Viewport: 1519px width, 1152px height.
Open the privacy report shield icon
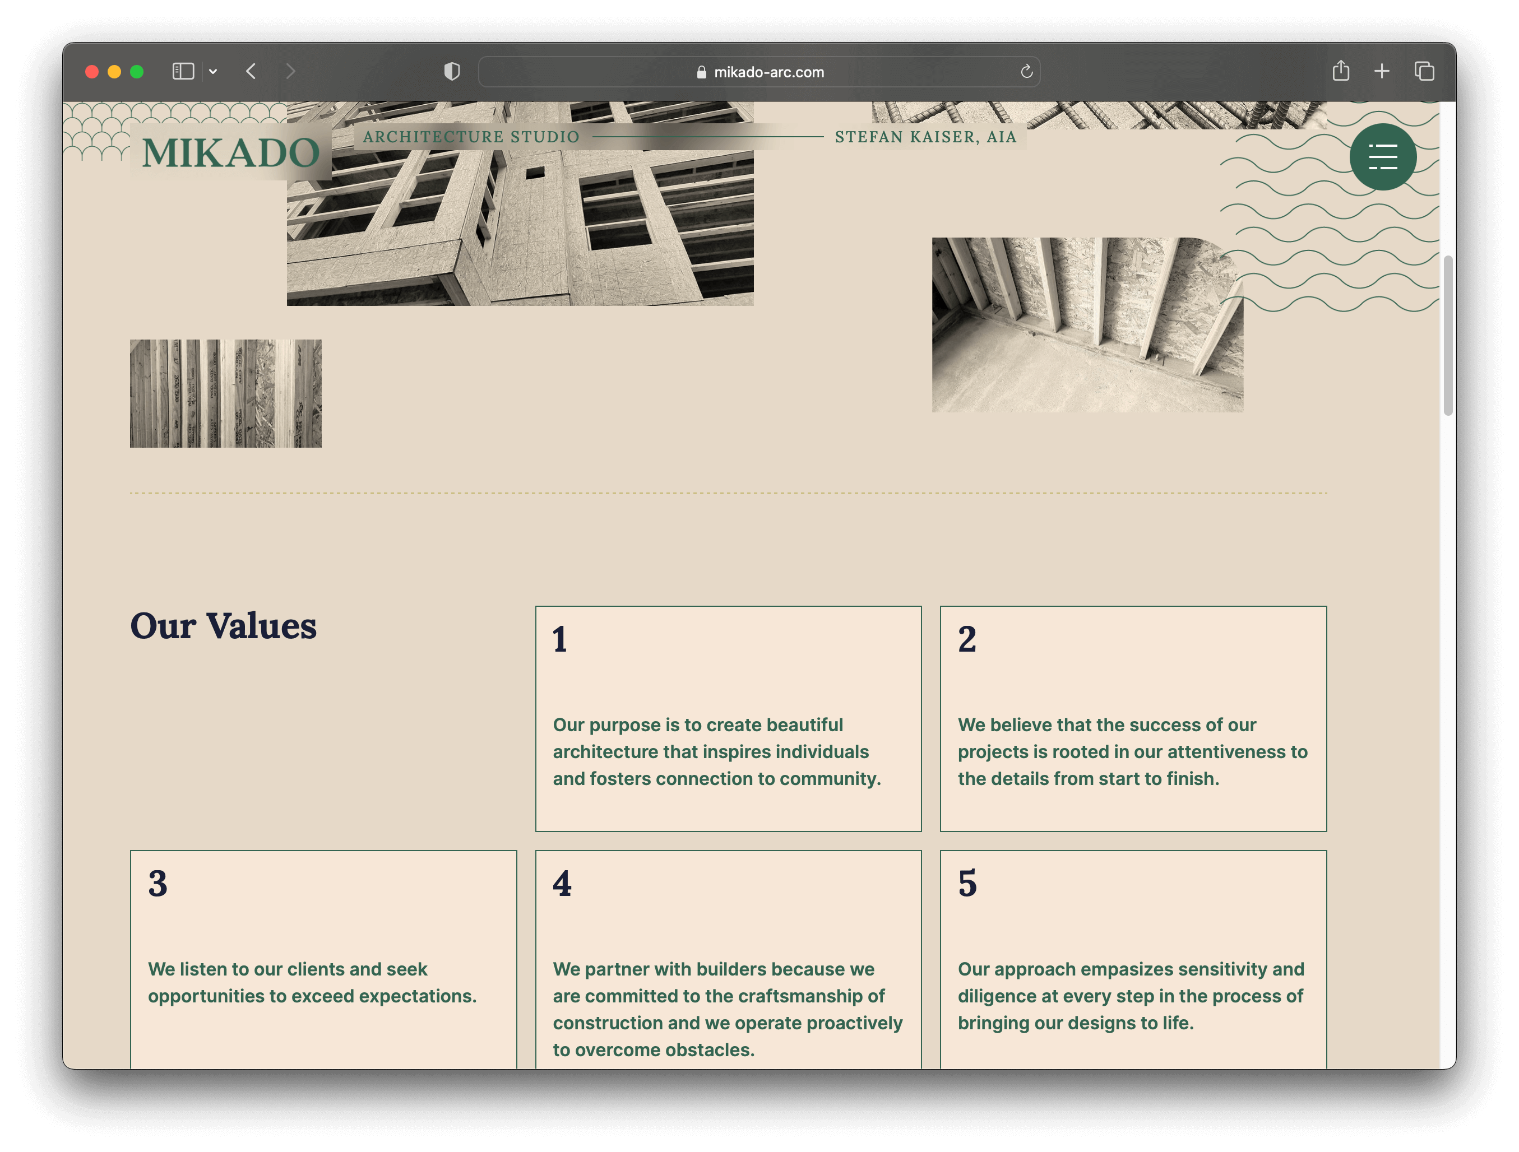[x=452, y=71]
